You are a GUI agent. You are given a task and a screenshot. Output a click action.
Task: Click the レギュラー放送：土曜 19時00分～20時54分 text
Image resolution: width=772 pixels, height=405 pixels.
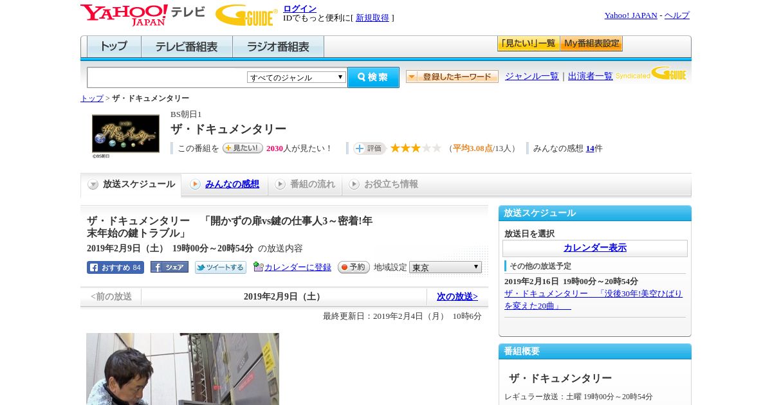tap(578, 397)
